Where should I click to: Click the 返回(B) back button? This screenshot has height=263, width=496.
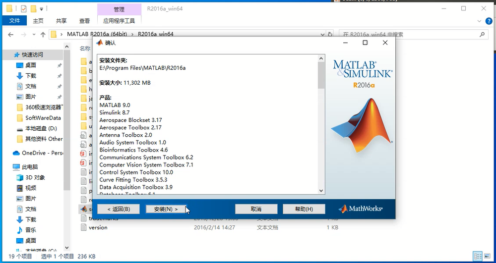(x=119, y=209)
